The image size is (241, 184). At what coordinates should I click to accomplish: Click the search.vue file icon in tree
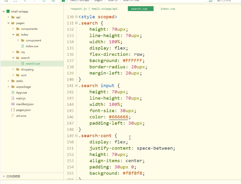[22, 64]
